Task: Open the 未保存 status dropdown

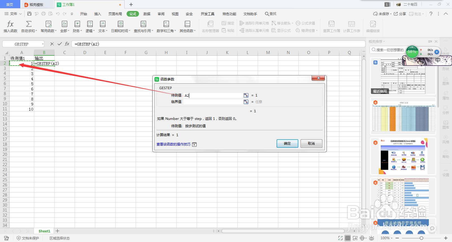Action: [383, 14]
